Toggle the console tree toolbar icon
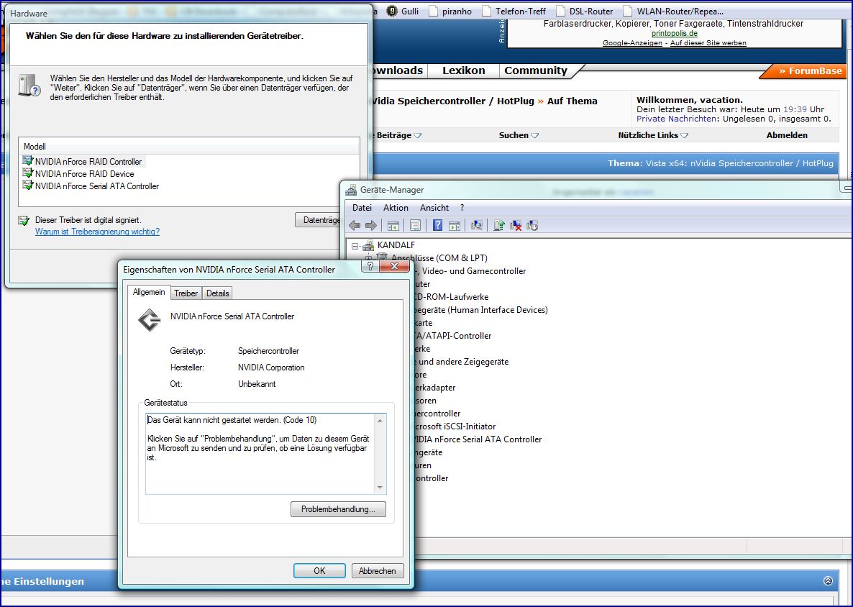The width and height of the screenshot is (853, 607). tap(393, 226)
